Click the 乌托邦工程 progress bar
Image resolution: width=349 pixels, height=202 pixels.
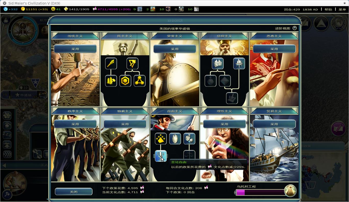(x=260, y=193)
